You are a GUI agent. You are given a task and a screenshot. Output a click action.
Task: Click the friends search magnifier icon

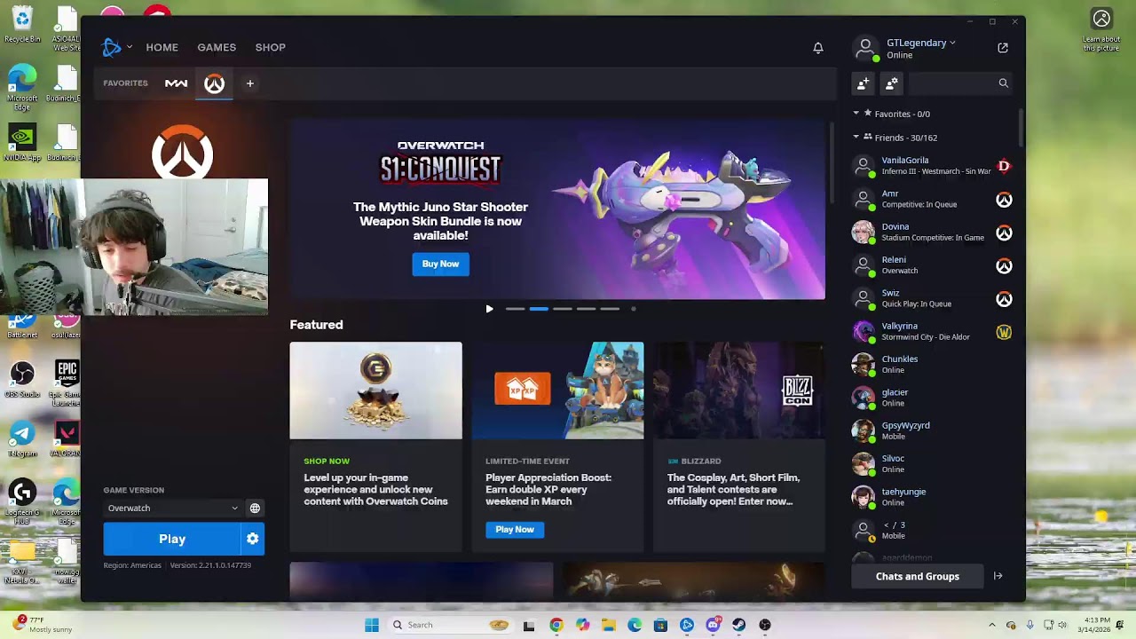point(1004,83)
